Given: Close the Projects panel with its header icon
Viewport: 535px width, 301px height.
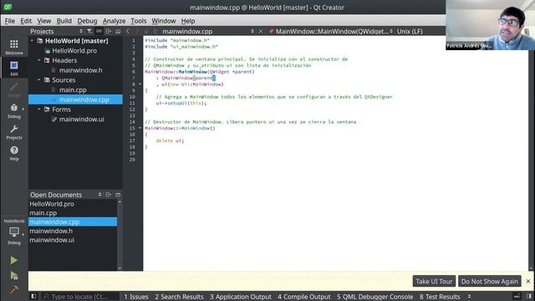Looking at the screenshot, I should click(x=118, y=31).
